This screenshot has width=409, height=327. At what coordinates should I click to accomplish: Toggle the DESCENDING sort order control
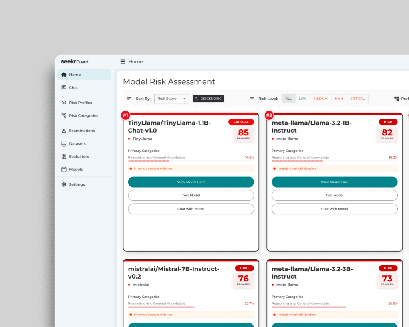click(208, 98)
